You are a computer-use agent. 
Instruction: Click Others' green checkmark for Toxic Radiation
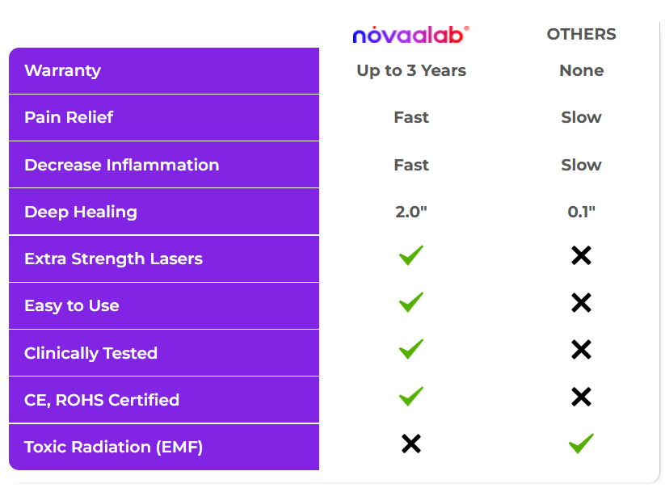581,444
